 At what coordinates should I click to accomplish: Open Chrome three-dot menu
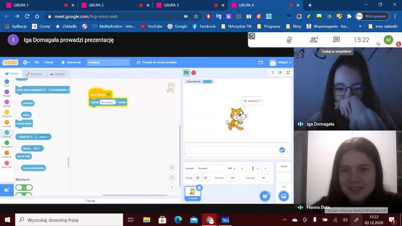coord(395,17)
